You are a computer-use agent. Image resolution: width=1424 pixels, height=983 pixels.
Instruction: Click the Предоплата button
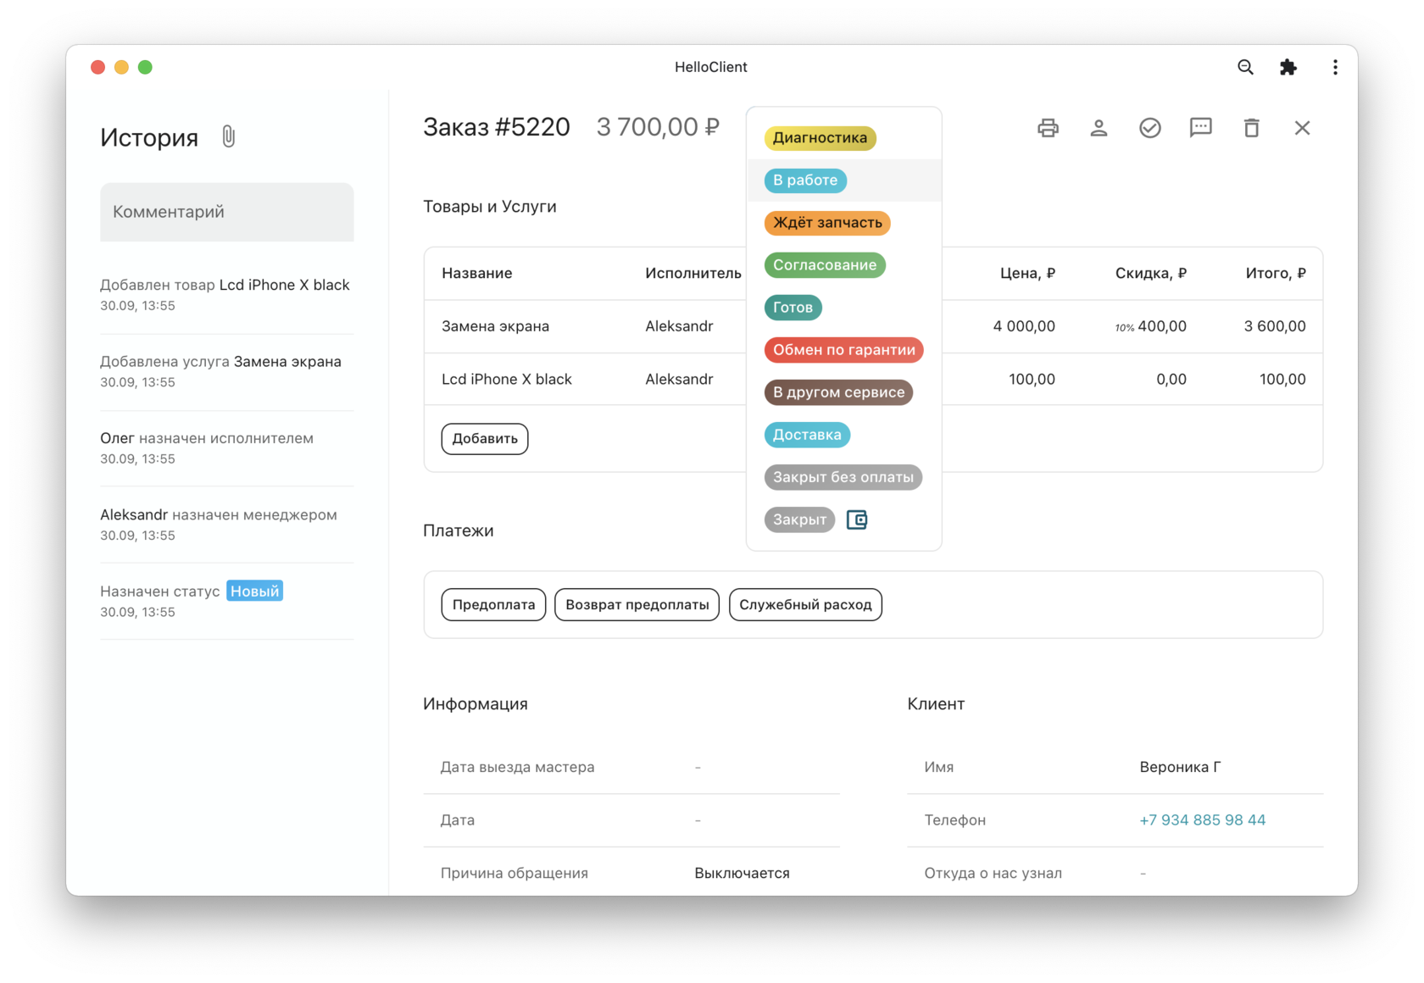point(493,604)
